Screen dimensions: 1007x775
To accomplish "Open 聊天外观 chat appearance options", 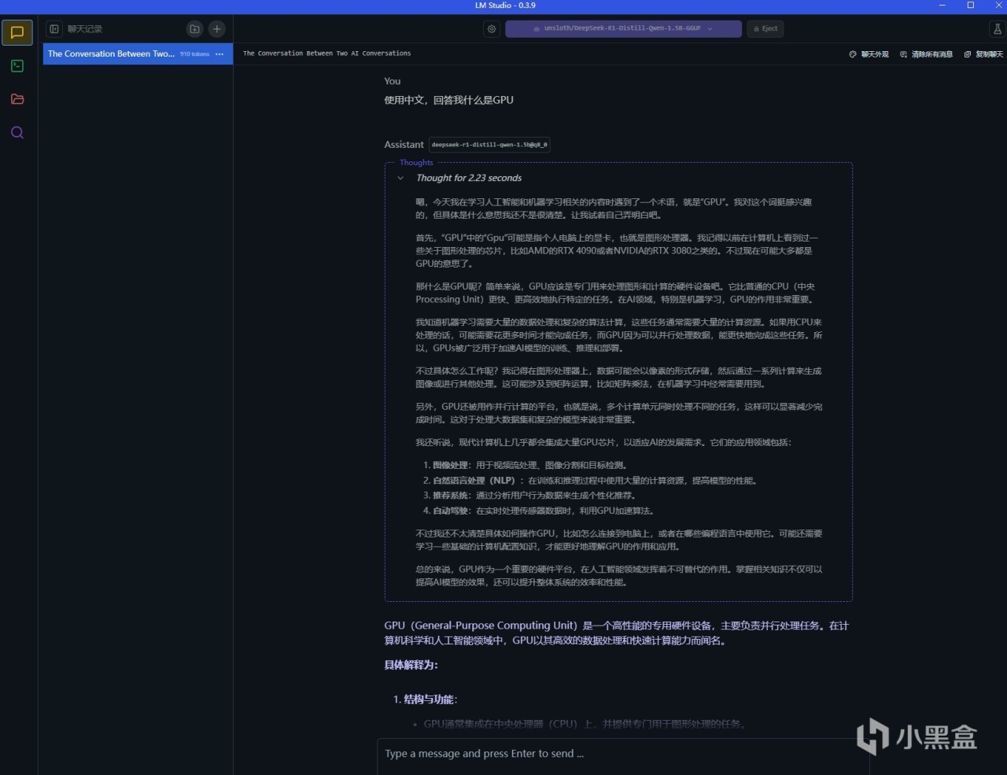I will (x=869, y=54).
